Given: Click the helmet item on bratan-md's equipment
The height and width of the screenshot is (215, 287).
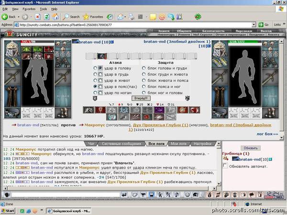Looking at the screenshot, I should coord(12,49).
